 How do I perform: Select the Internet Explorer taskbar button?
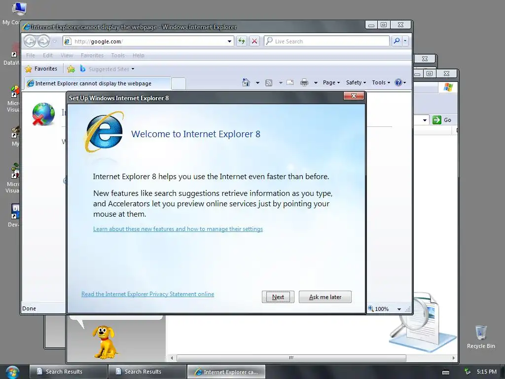click(226, 372)
